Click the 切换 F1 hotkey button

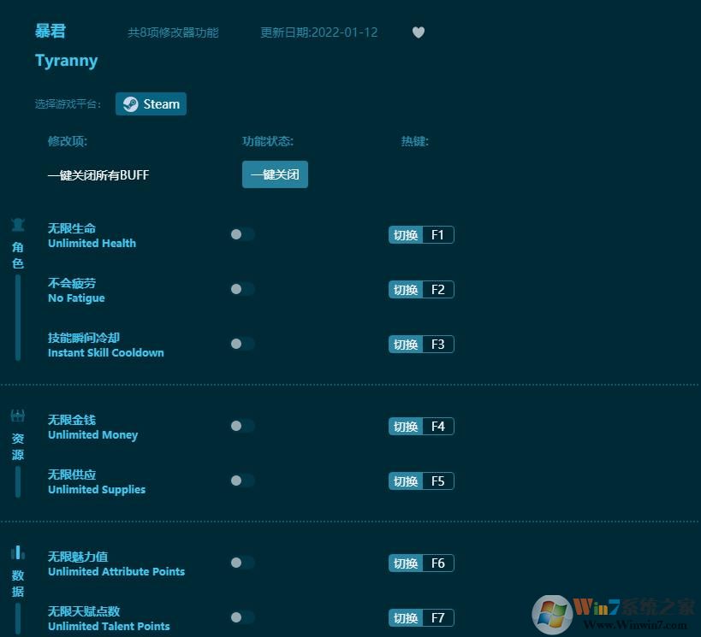pyautogui.click(x=421, y=234)
